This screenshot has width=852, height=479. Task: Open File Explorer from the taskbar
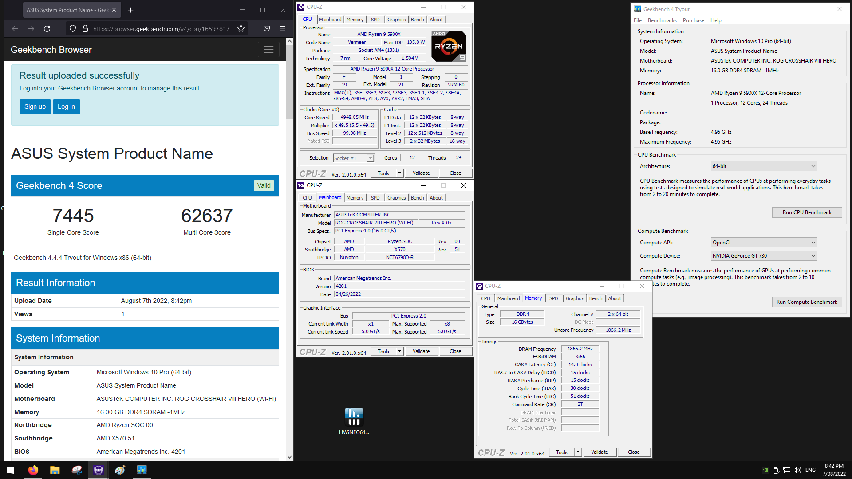pos(55,470)
